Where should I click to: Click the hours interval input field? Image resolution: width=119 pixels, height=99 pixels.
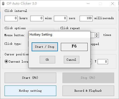coord(11,18)
